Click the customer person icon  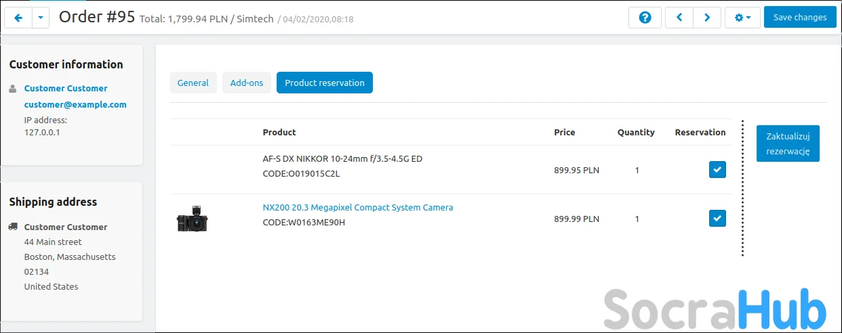[x=13, y=89]
